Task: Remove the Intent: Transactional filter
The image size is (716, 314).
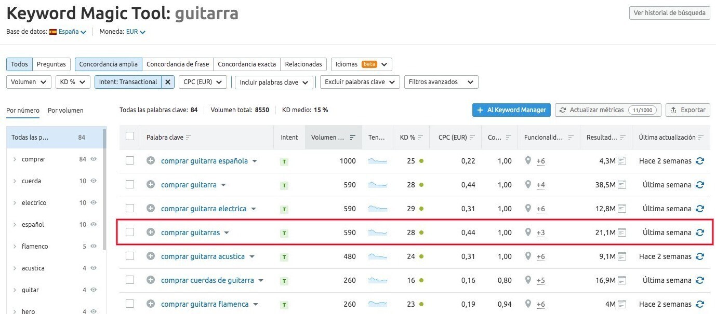Action: (167, 82)
